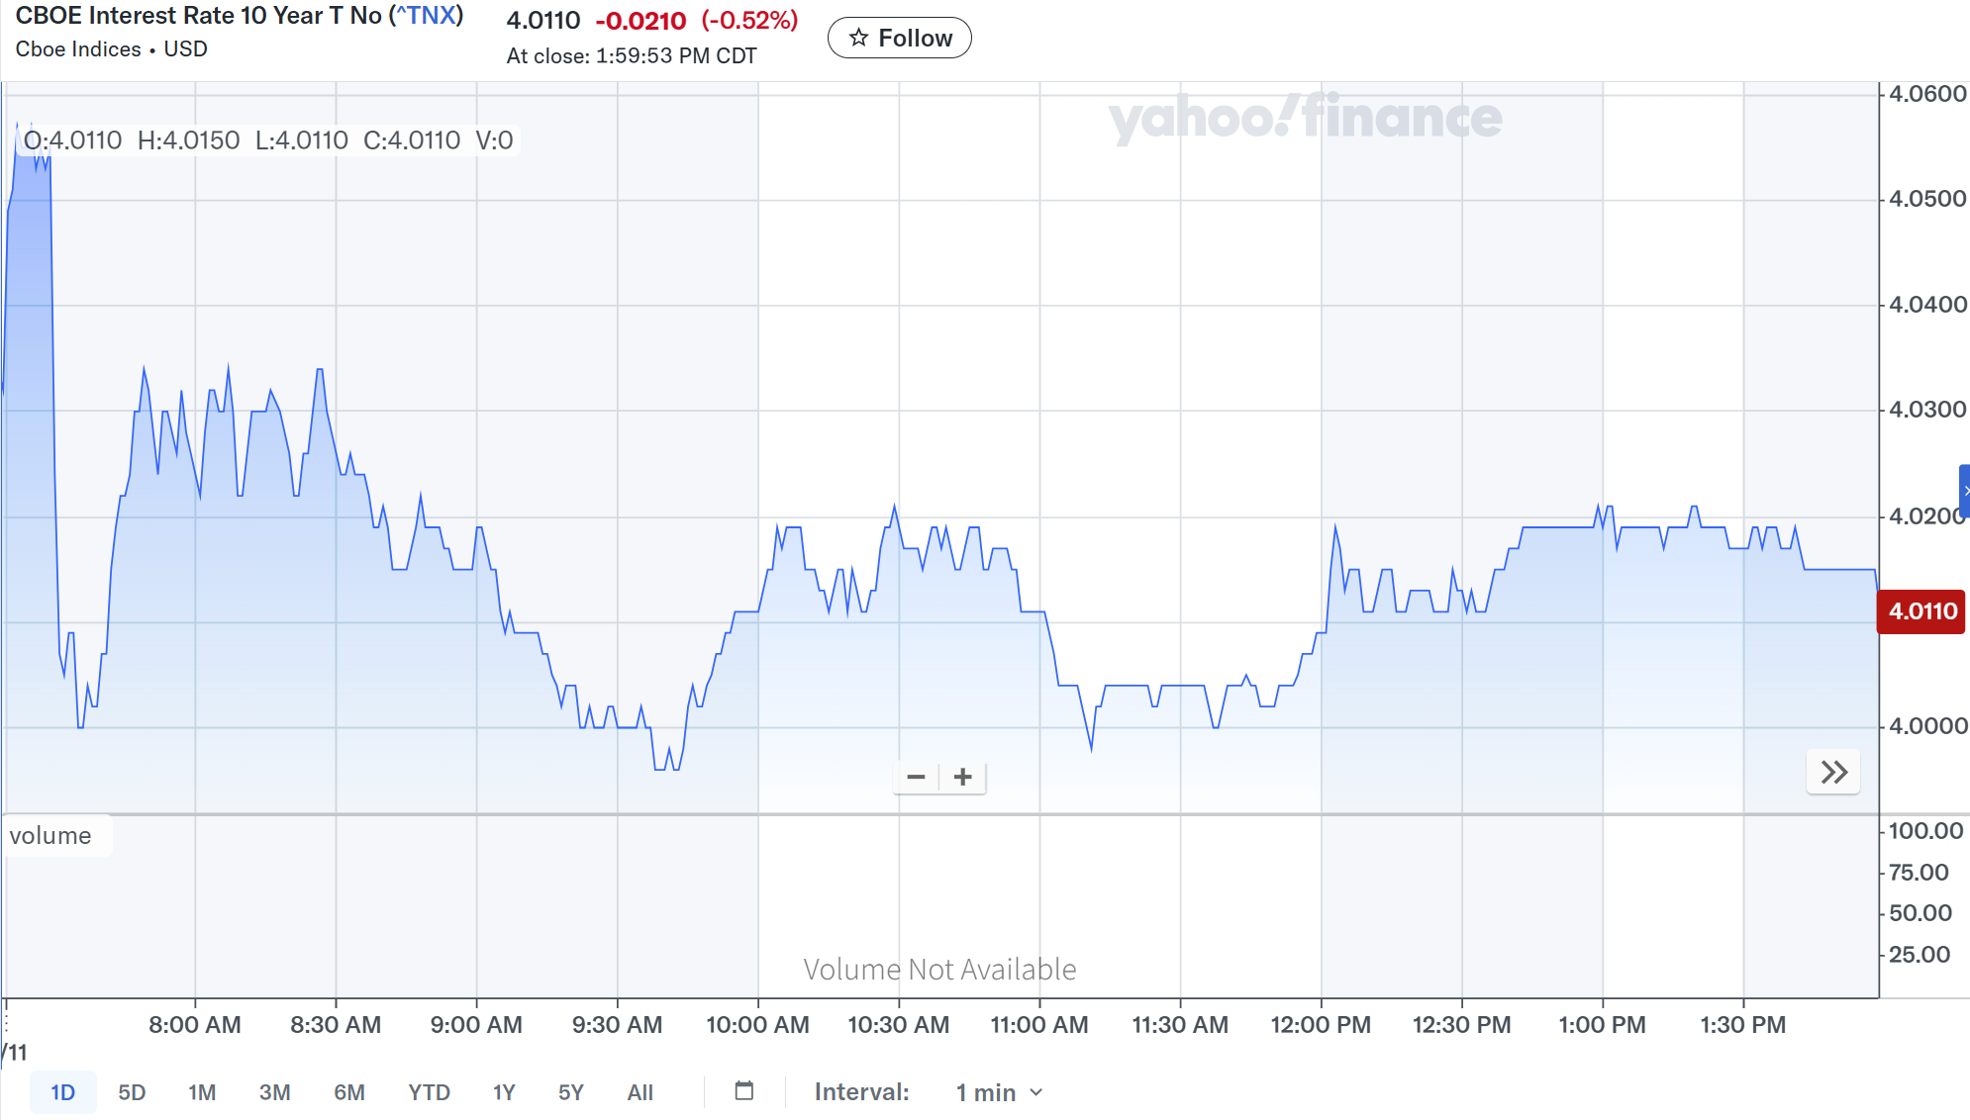This screenshot has height=1120, width=1970.
Task: Show the 1Y chart range
Action: click(x=504, y=1092)
